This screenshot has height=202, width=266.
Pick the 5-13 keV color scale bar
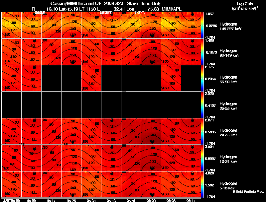click(202, 184)
